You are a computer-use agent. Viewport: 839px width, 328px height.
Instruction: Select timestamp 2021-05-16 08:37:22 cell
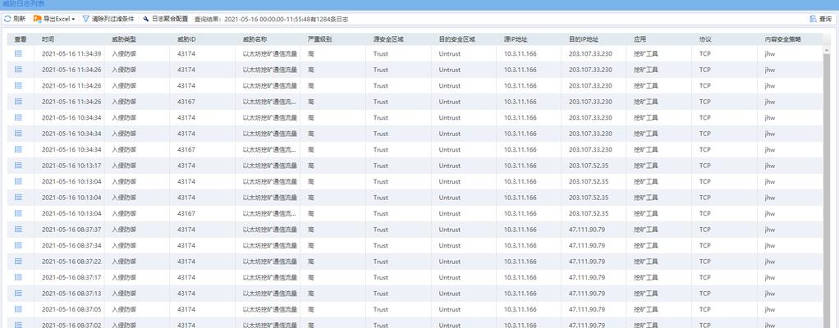click(x=71, y=262)
